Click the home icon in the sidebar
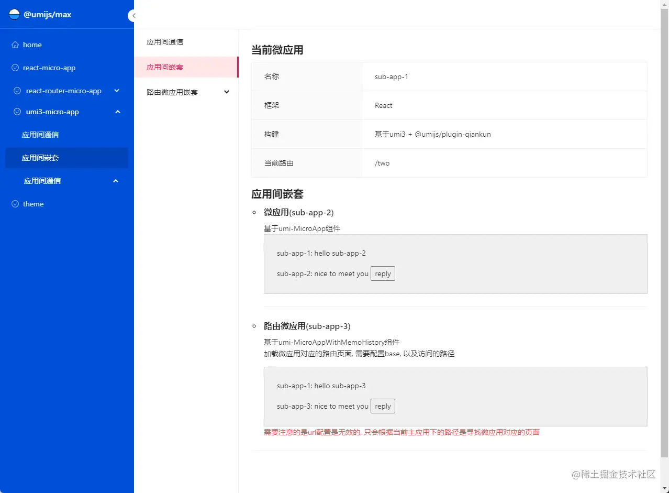Image resolution: width=669 pixels, height=493 pixels. pyautogui.click(x=16, y=45)
